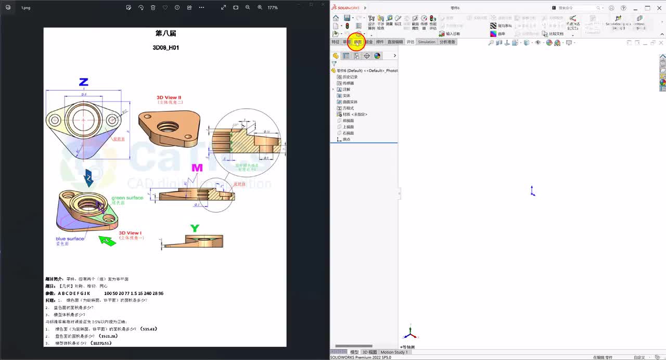Viewport: 666px width, 360px height.
Task: Click the 传感器 sensor tool
Action: tap(424, 22)
